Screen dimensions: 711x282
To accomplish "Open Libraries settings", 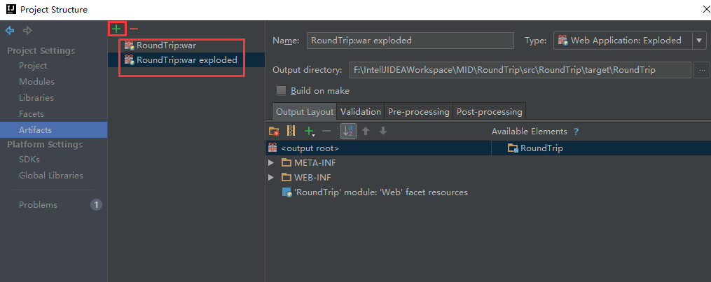I will 36,98.
